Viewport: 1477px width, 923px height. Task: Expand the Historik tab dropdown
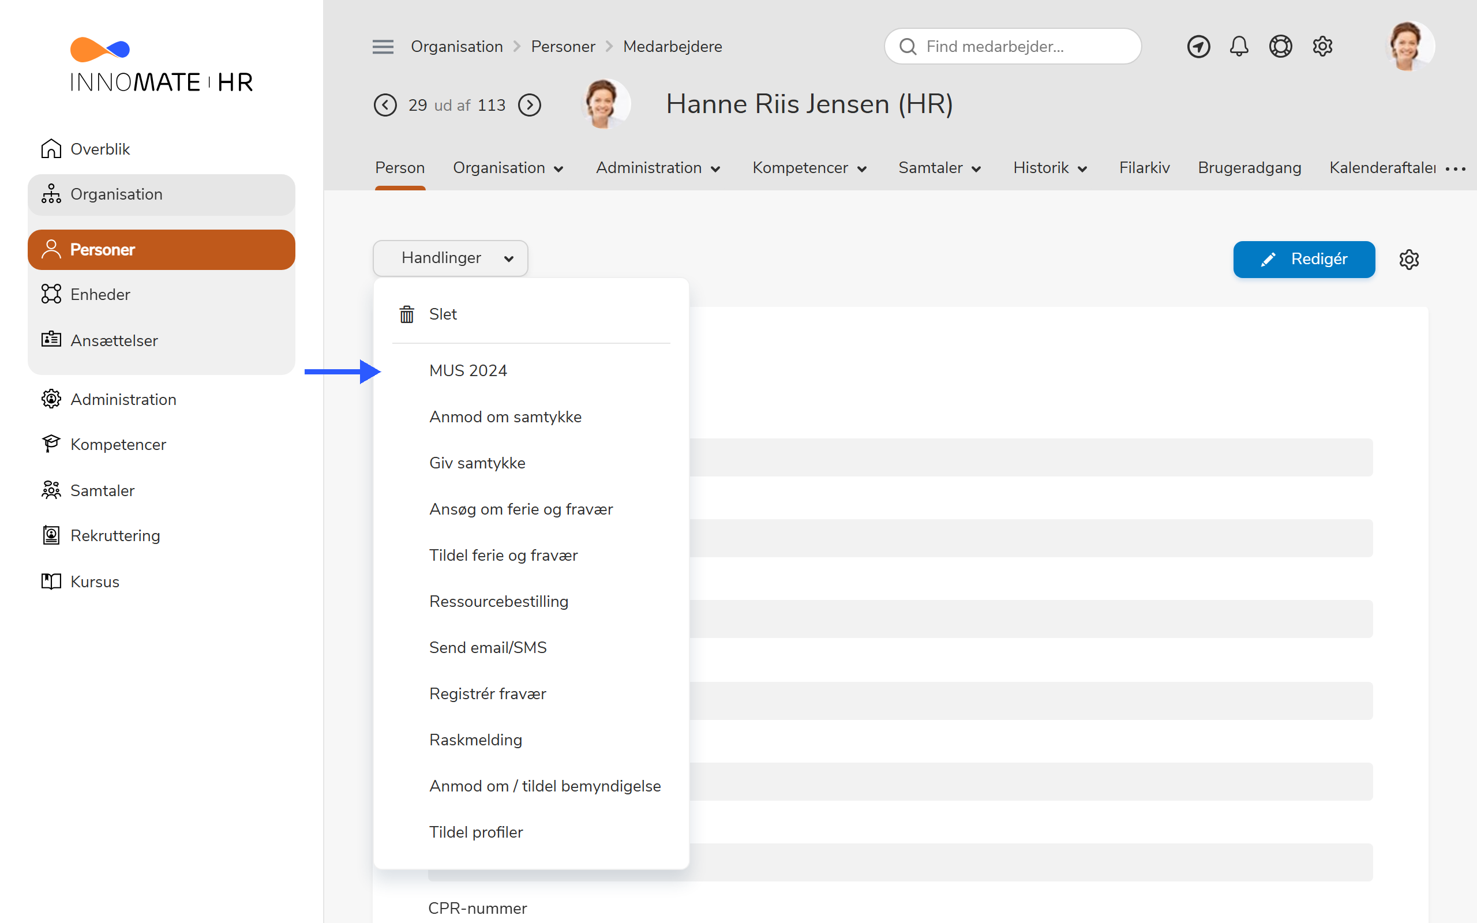(1050, 168)
